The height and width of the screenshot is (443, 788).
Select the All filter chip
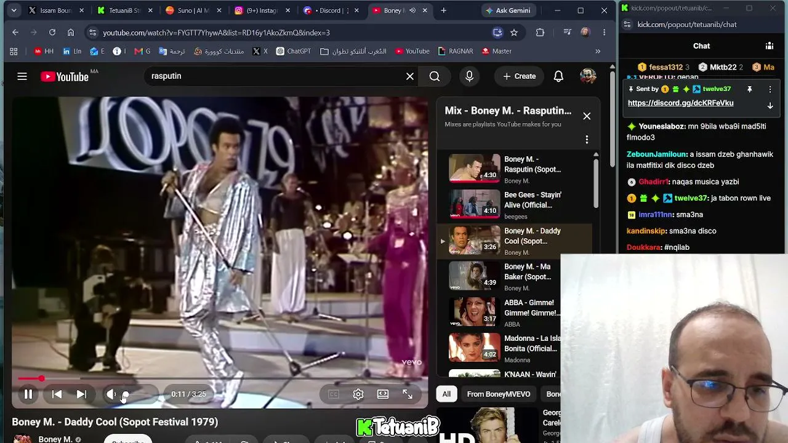(x=446, y=394)
